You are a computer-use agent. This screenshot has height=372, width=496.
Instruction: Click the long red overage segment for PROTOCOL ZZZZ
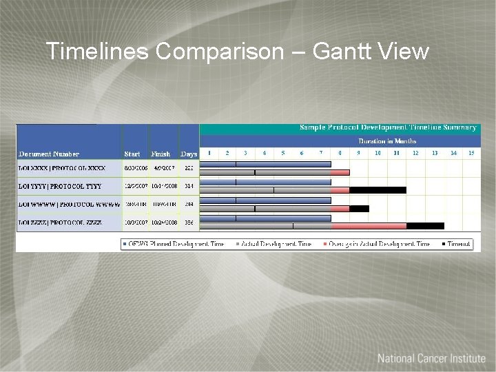click(369, 226)
